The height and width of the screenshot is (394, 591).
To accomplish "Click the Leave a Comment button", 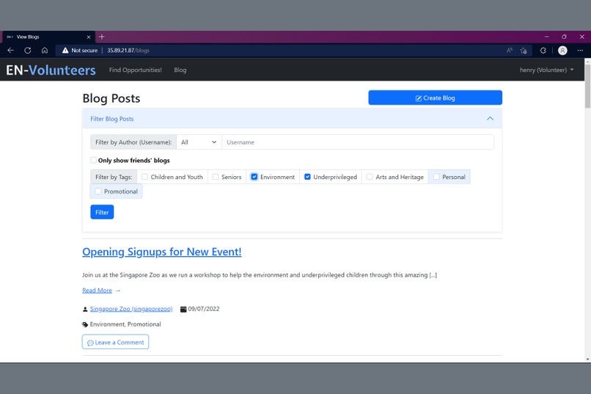I will 115,342.
